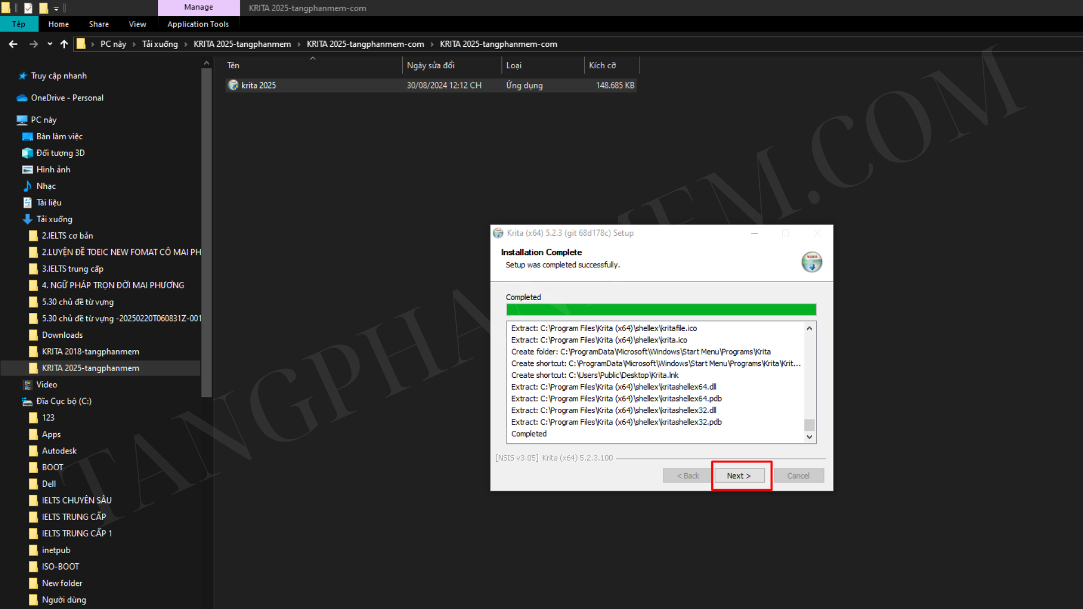Open Video library in sidebar
The image size is (1083, 609).
click(x=47, y=385)
